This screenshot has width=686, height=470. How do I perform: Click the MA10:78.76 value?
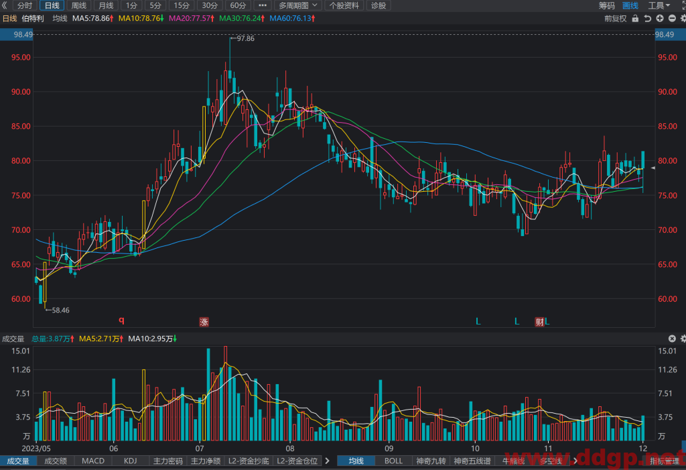point(141,18)
